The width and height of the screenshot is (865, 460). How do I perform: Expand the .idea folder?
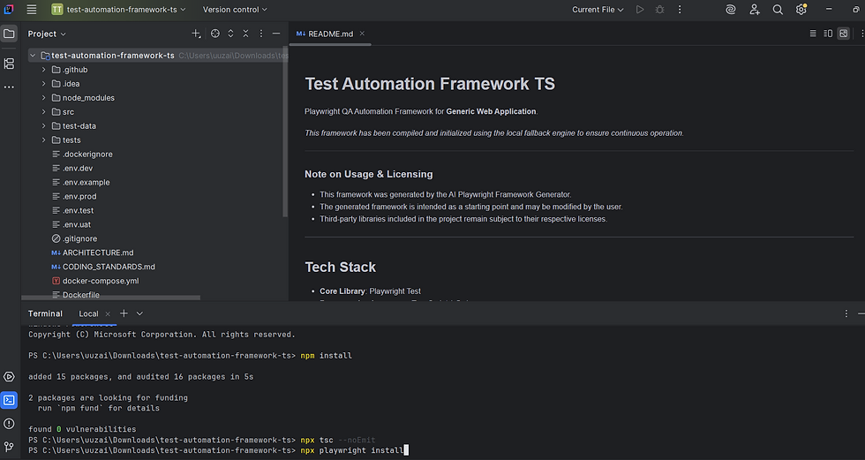click(43, 84)
